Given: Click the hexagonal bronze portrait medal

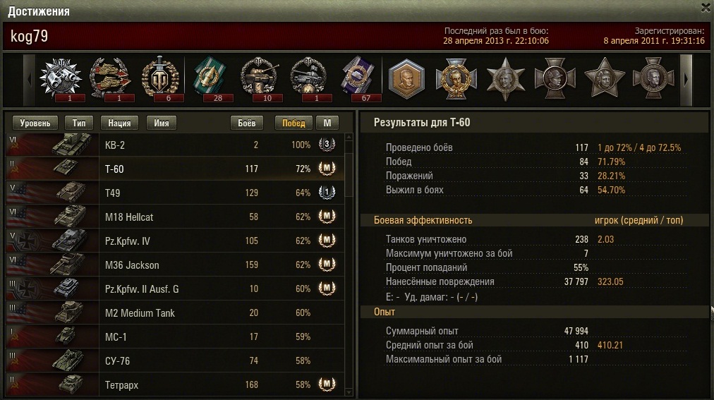Looking at the screenshot, I should coord(406,79).
